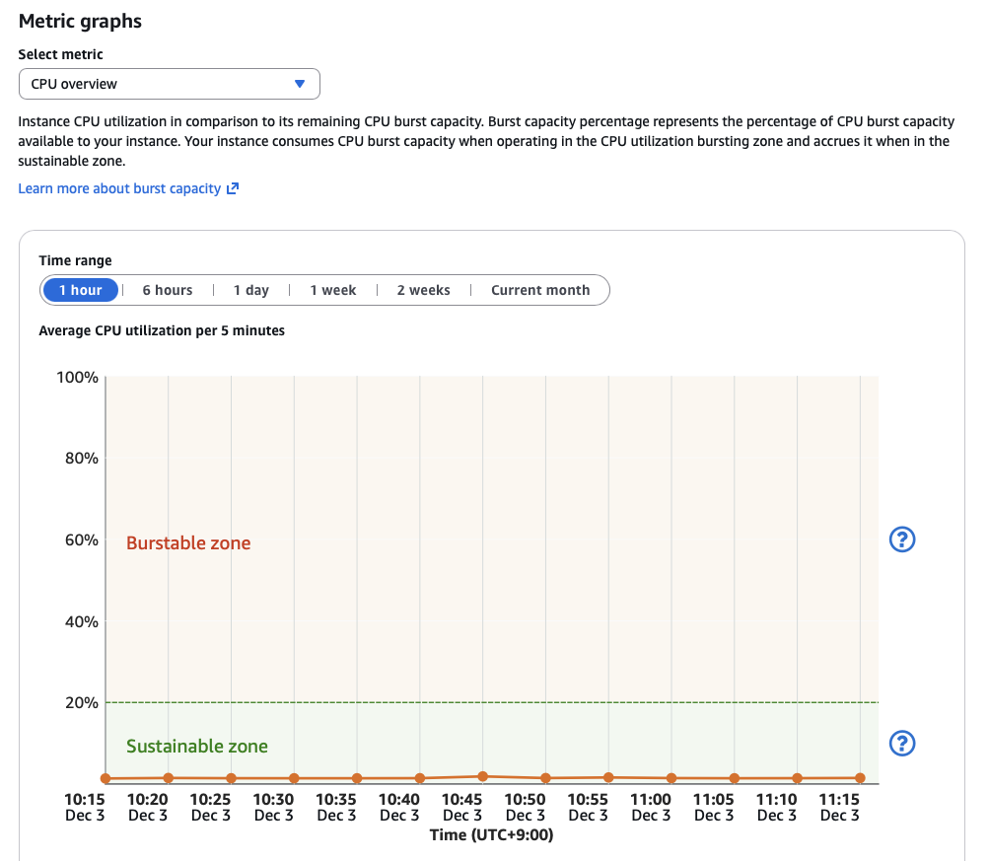Switch time range to 6 hours
989x861 pixels.
(168, 290)
